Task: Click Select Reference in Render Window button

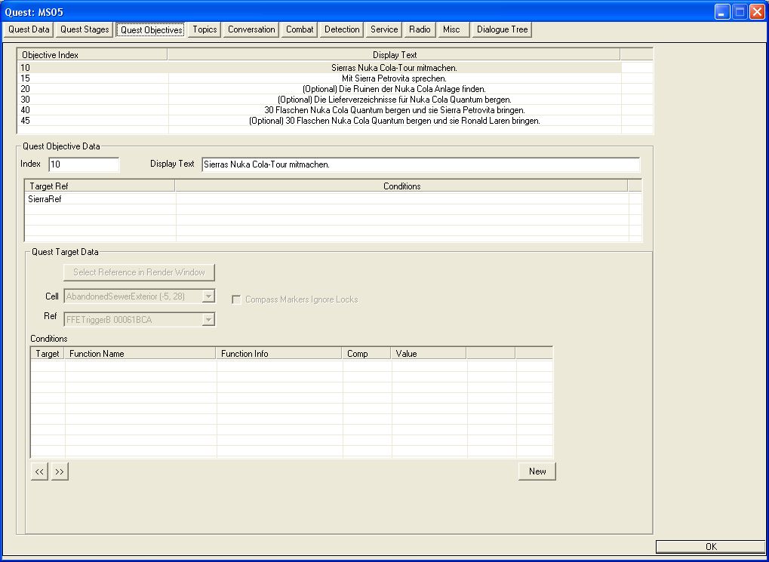Action: point(140,272)
